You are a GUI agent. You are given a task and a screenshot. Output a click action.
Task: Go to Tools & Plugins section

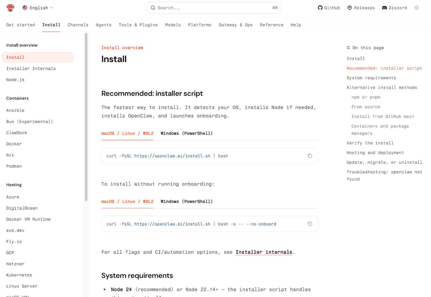tap(138, 25)
